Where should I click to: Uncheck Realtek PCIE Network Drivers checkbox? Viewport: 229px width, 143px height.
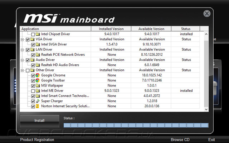pos(33,55)
